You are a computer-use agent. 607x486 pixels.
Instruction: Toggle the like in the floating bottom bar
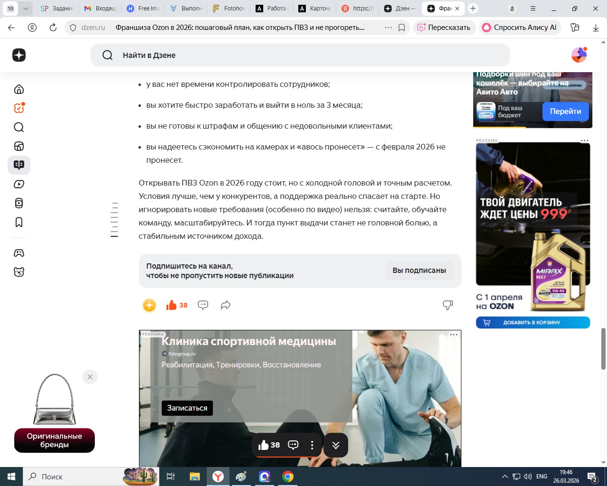point(269,445)
